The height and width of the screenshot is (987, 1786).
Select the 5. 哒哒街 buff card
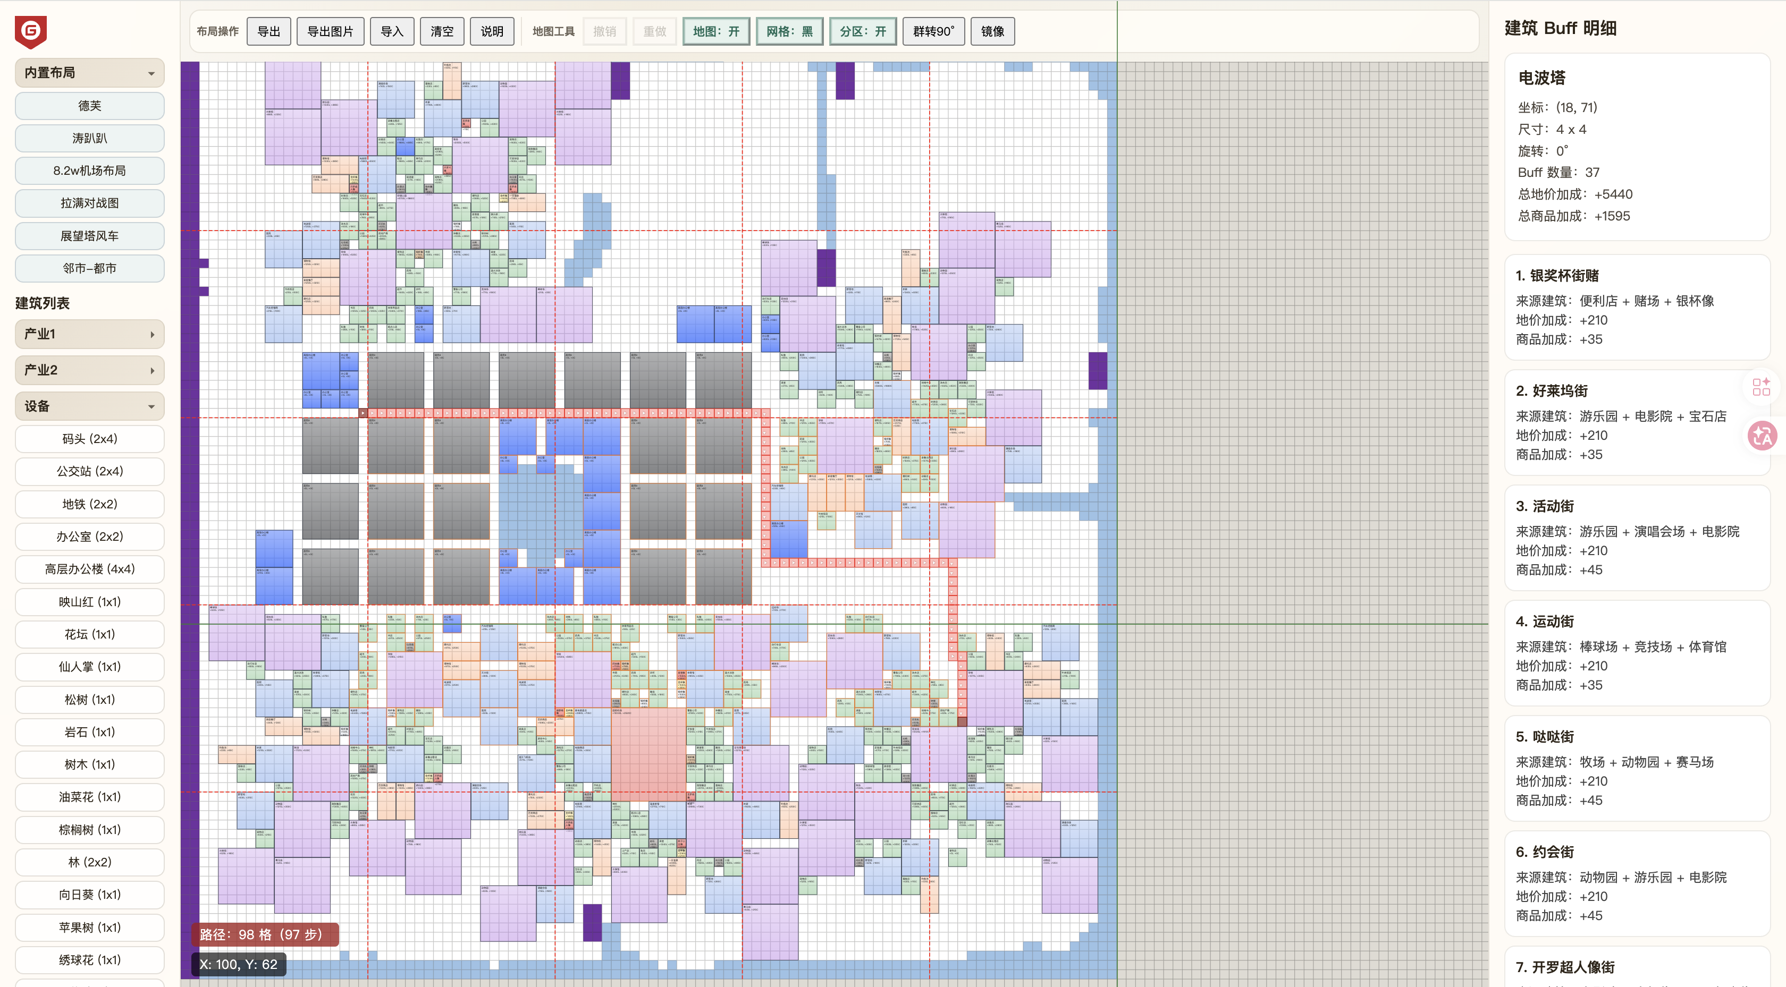1637,768
